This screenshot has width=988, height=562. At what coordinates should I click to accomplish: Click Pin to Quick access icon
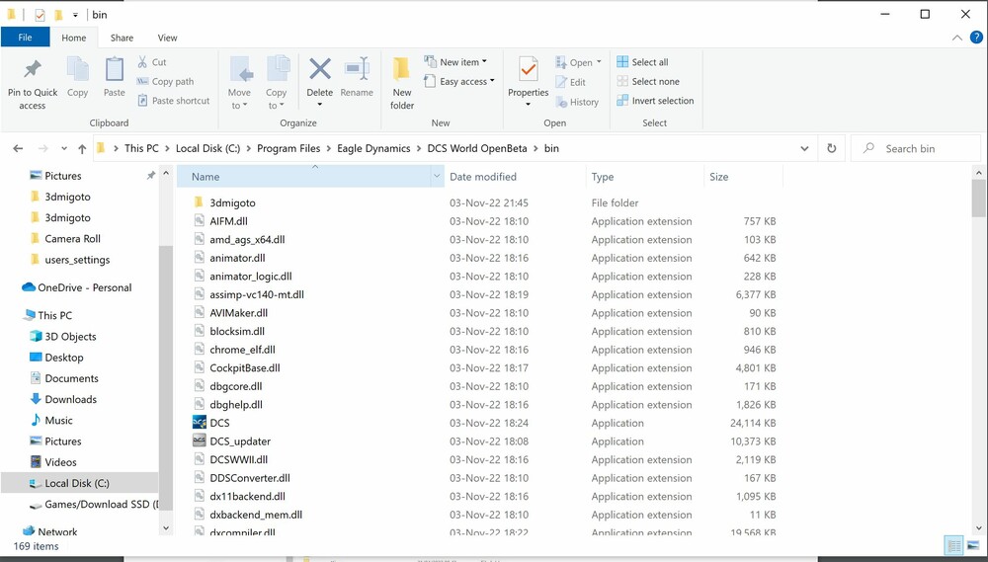[33, 69]
